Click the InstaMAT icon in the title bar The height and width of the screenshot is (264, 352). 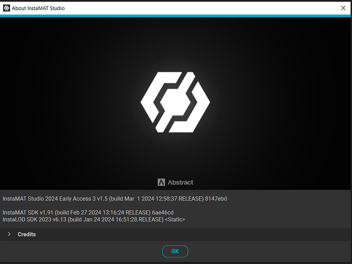(6, 8)
